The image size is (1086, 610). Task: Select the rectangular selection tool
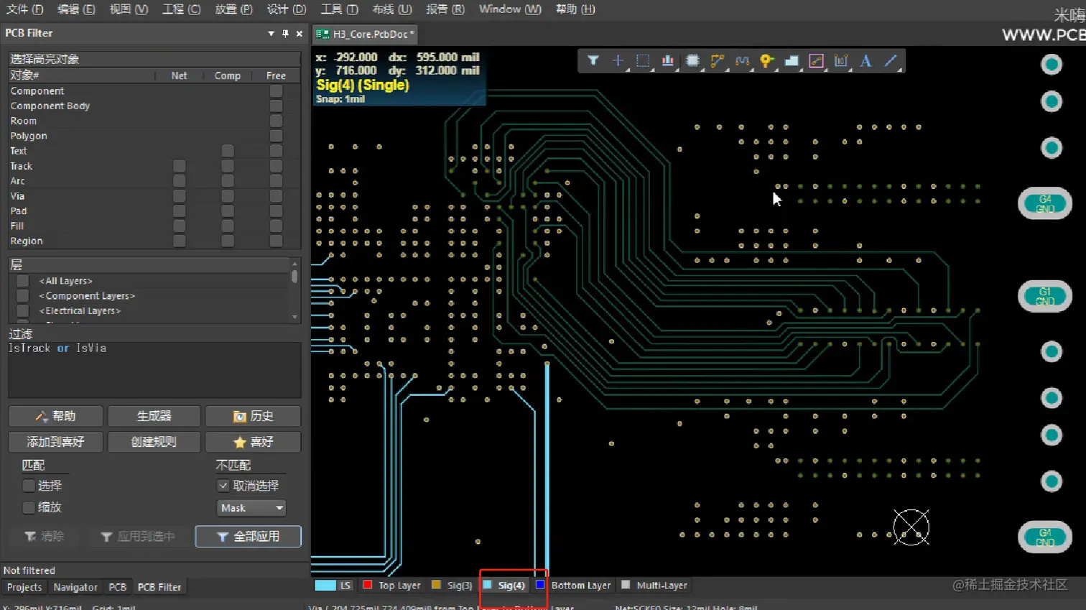pyautogui.click(x=643, y=61)
